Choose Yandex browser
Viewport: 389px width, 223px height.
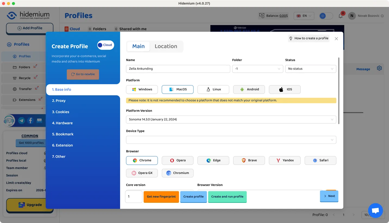click(285, 160)
